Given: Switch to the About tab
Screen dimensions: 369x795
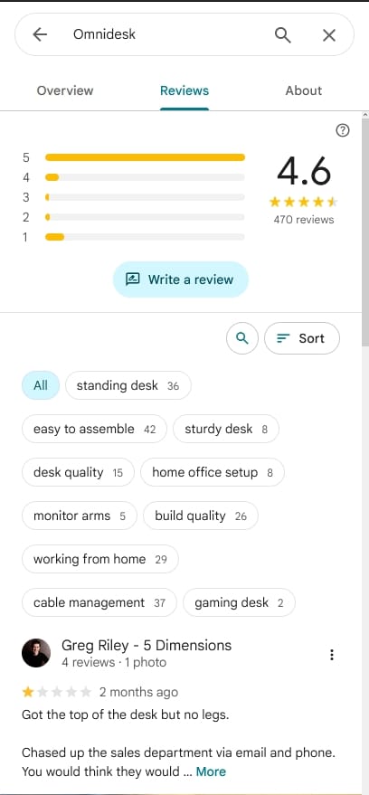Looking at the screenshot, I should (x=304, y=90).
